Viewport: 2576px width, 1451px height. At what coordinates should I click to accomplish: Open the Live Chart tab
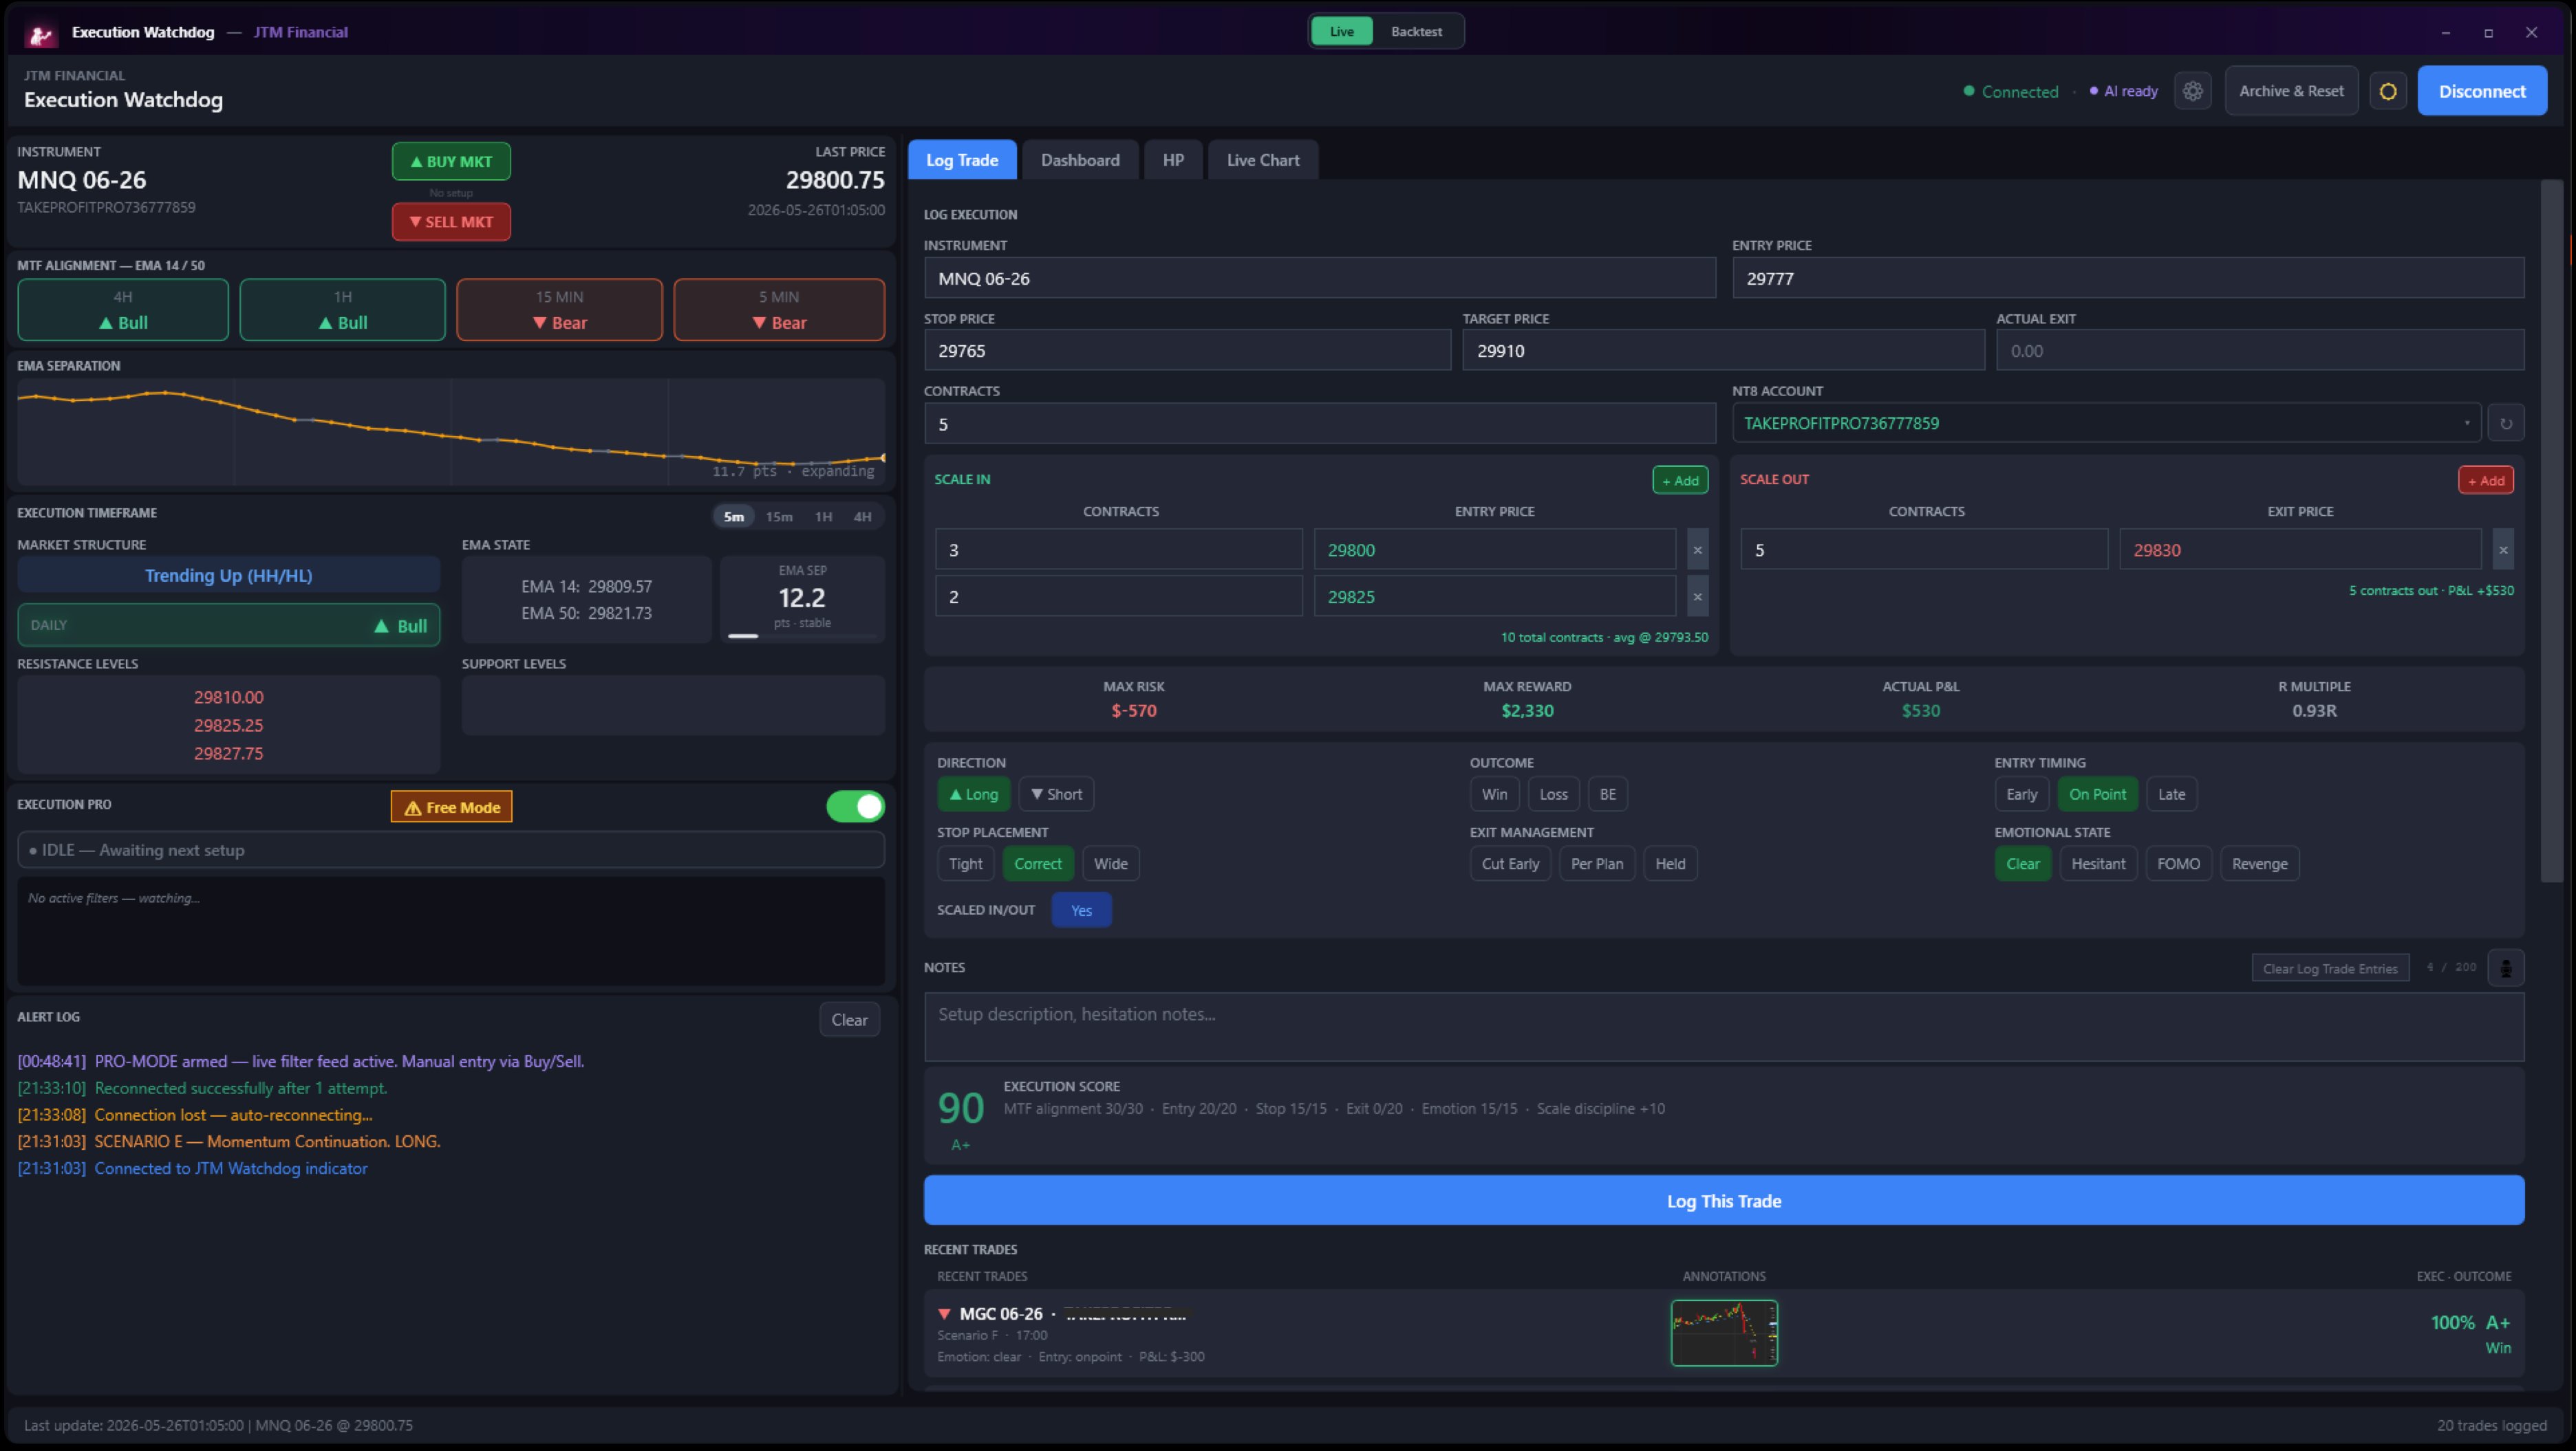1263,160
